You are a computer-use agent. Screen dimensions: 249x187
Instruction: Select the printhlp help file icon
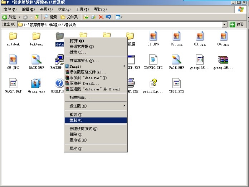click(x=153, y=83)
